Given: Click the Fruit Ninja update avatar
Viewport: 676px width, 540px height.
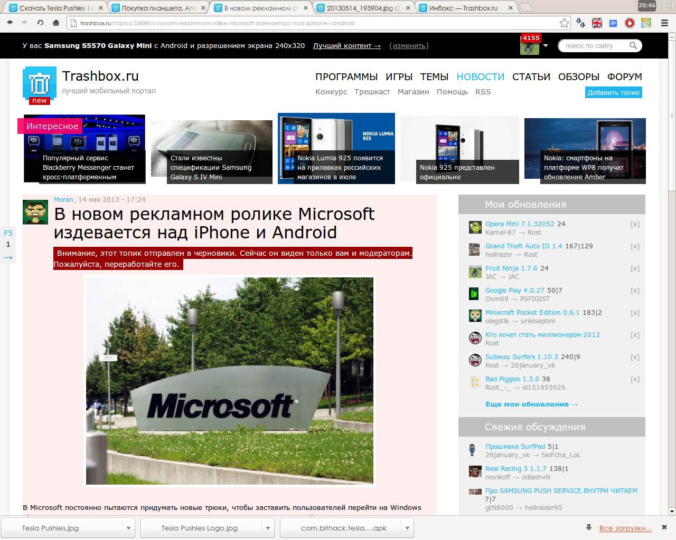Looking at the screenshot, I should [475, 272].
